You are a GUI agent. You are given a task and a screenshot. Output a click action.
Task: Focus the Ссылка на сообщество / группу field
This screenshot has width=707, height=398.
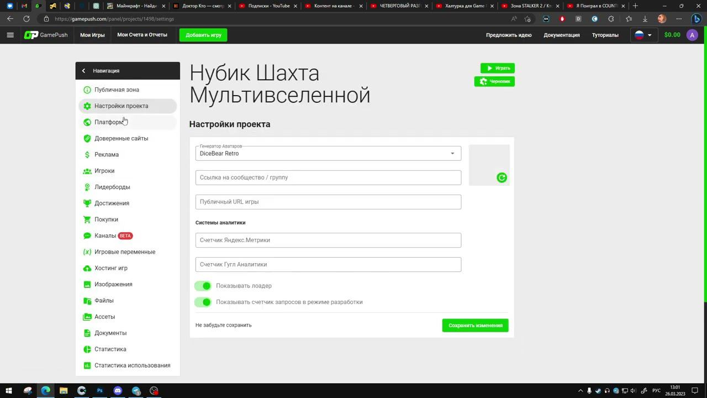pyautogui.click(x=328, y=177)
